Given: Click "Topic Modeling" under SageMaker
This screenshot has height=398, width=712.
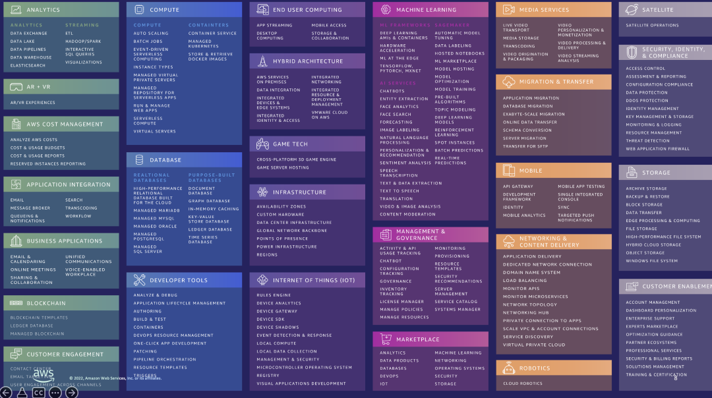Looking at the screenshot, I should pos(455,109).
